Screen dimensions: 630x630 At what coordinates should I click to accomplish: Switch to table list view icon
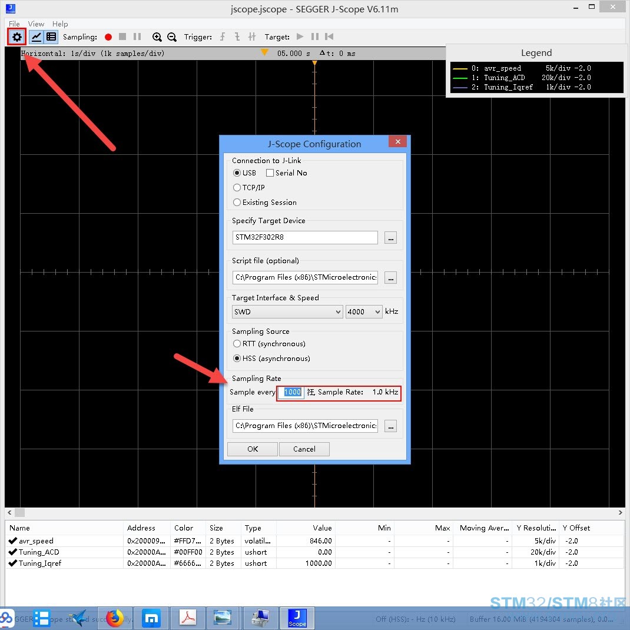[x=51, y=37]
